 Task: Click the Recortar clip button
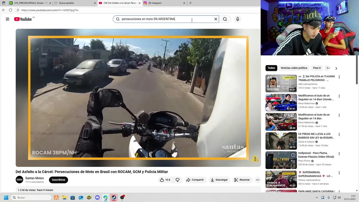click(x=242, y=180)
